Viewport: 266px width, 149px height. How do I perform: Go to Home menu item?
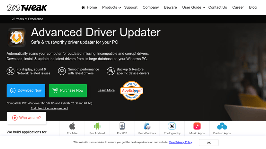pos(92,7)
